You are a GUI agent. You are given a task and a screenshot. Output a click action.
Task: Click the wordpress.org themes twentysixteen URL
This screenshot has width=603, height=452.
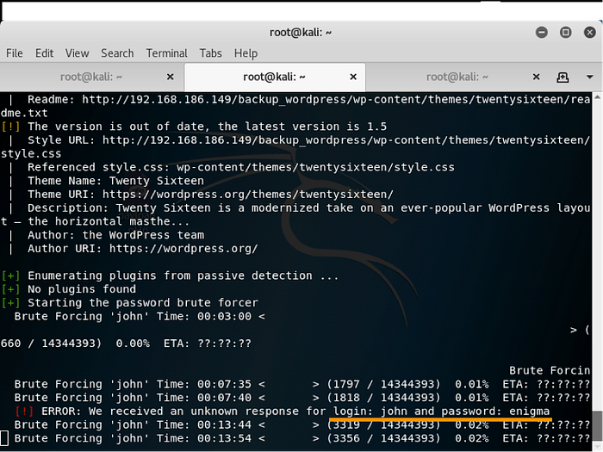coord(248,195)
